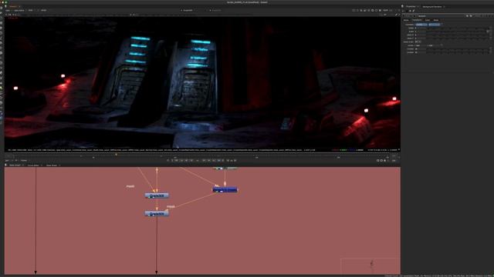
Task: Click the translate x value field
Action: pyautogui.click(x=421, y=25)
